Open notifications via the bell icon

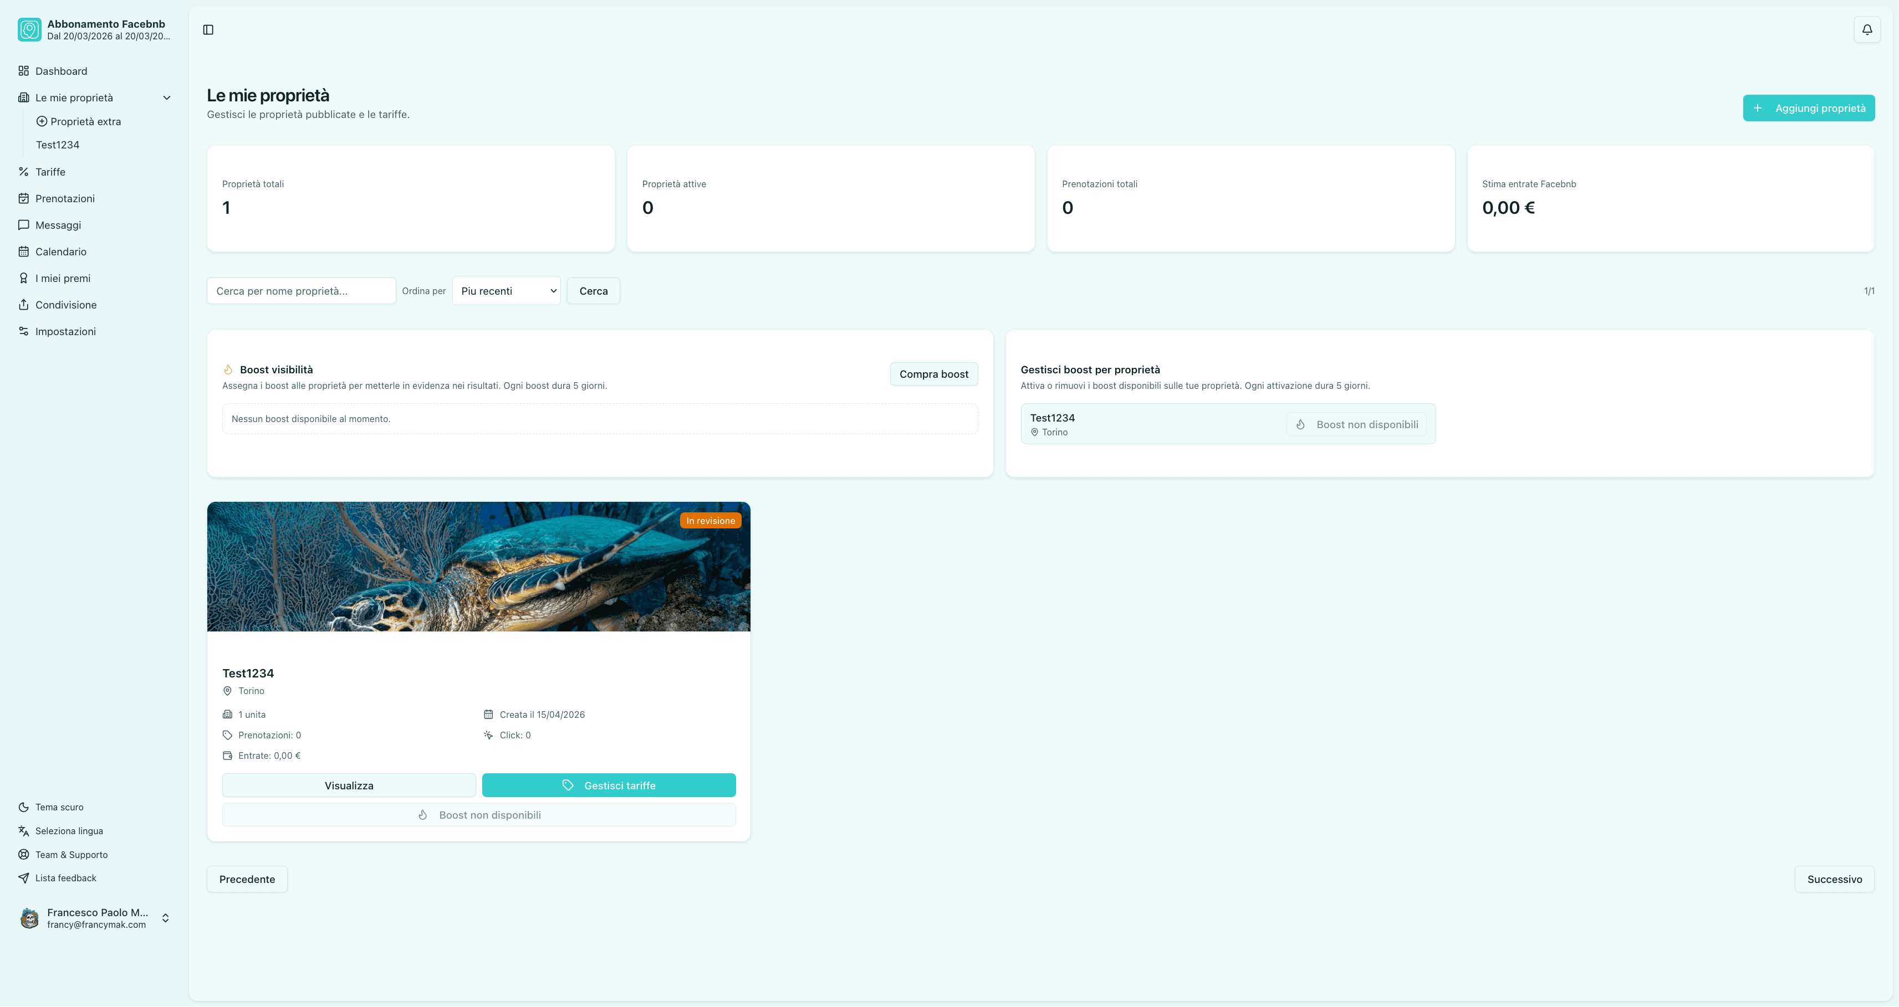pyautogui.click(x=1866, y=29)
